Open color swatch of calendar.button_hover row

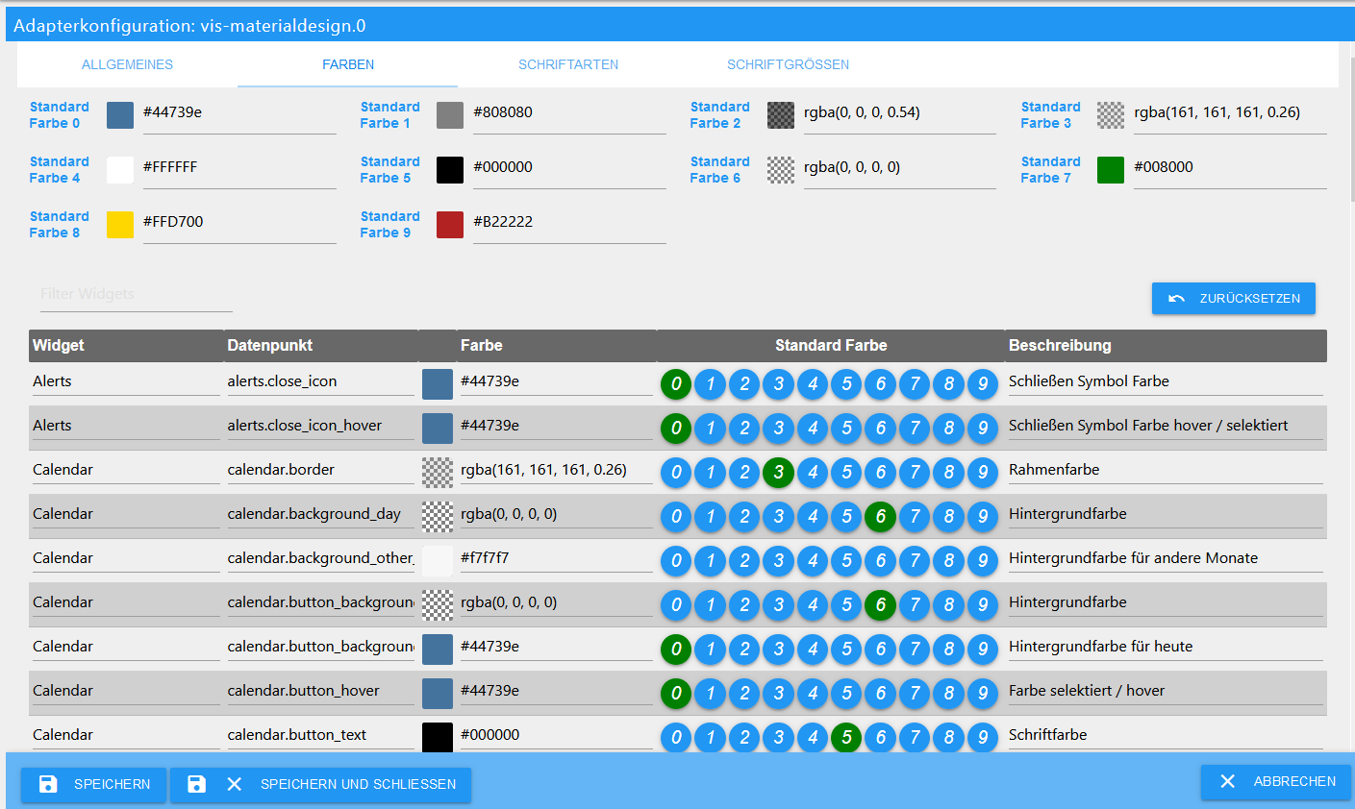tap(438, 693)
